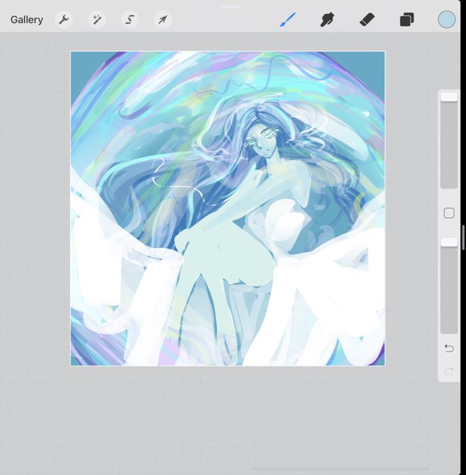Click the brush opacity slider handle
The height and width of the screenshot is (475, 466).
pyautogui.click(x=449, y=242)
